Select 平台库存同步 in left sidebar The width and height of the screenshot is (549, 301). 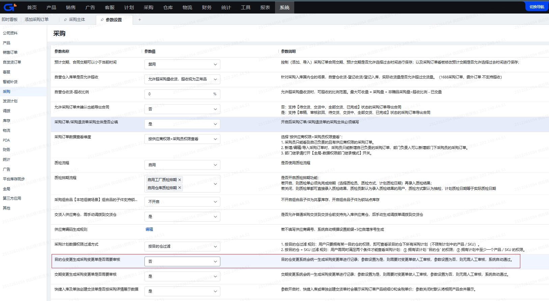(14, 179)
